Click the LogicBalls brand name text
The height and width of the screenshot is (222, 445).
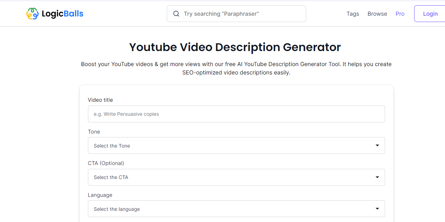coord(62,14)
